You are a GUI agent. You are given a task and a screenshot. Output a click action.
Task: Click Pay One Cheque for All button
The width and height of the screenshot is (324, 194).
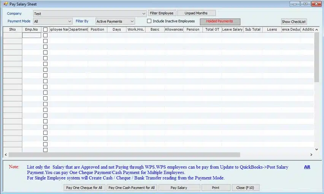84,188
